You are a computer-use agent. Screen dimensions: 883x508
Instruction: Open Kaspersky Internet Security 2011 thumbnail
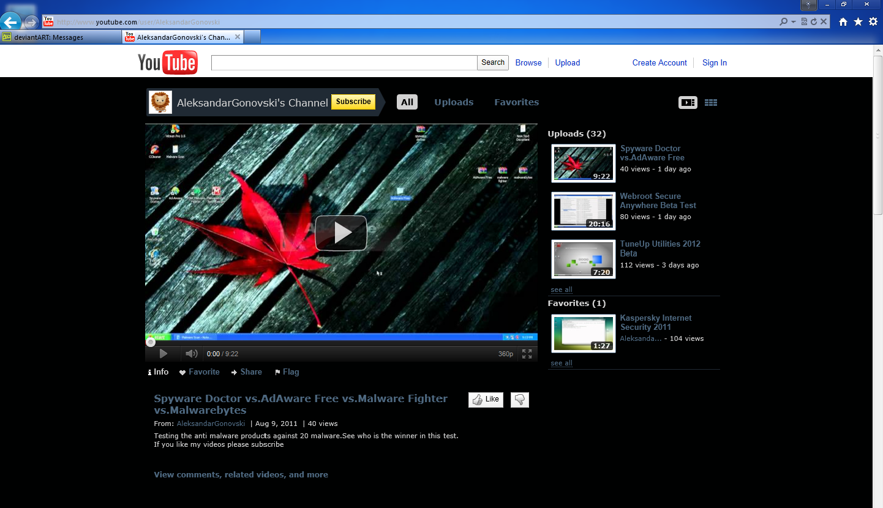point(584,334)
